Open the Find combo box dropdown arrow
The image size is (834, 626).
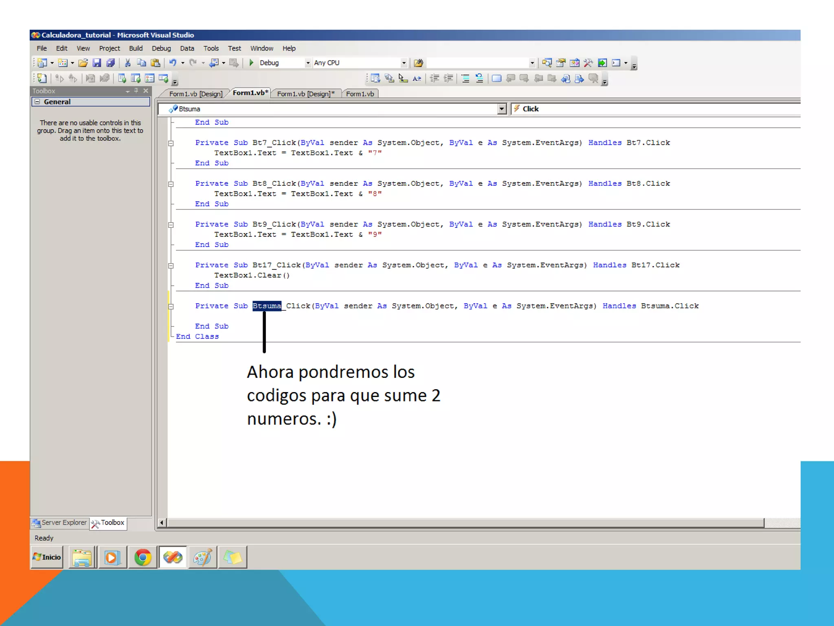tap(532, 63)
